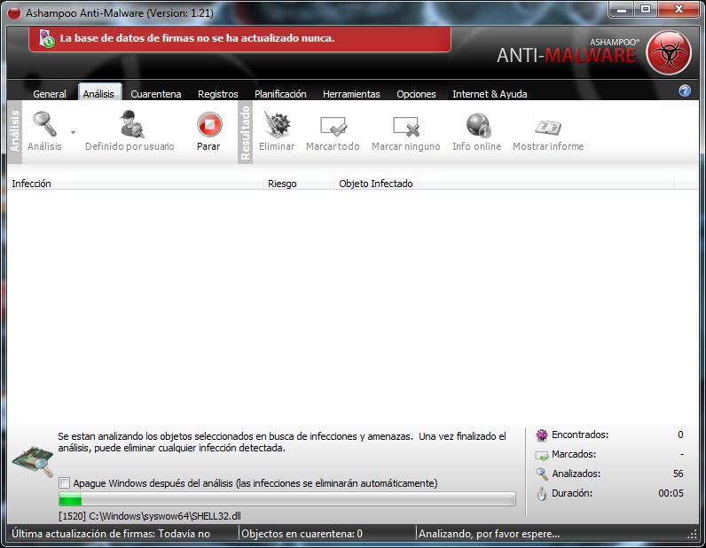Click the scanned file path SHELL32.dll

pos(150,516)
